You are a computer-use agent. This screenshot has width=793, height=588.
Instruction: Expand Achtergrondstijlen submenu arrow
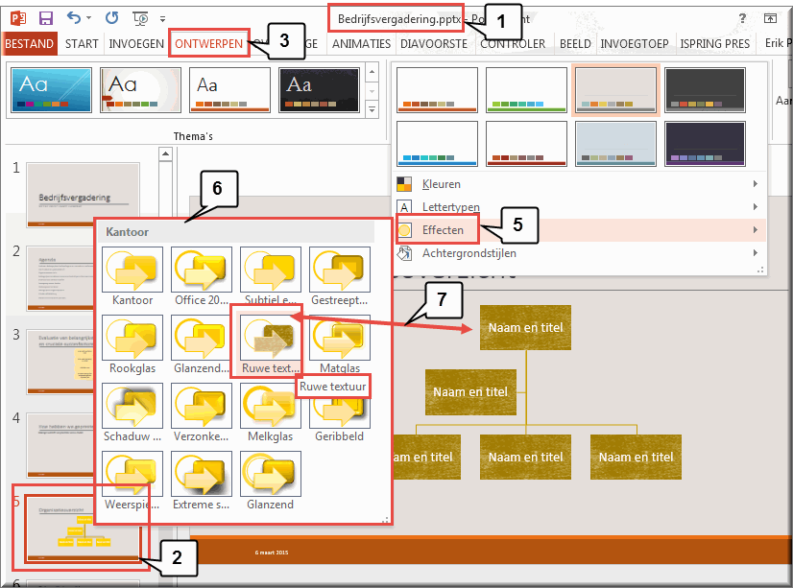(x=755, y=253)
